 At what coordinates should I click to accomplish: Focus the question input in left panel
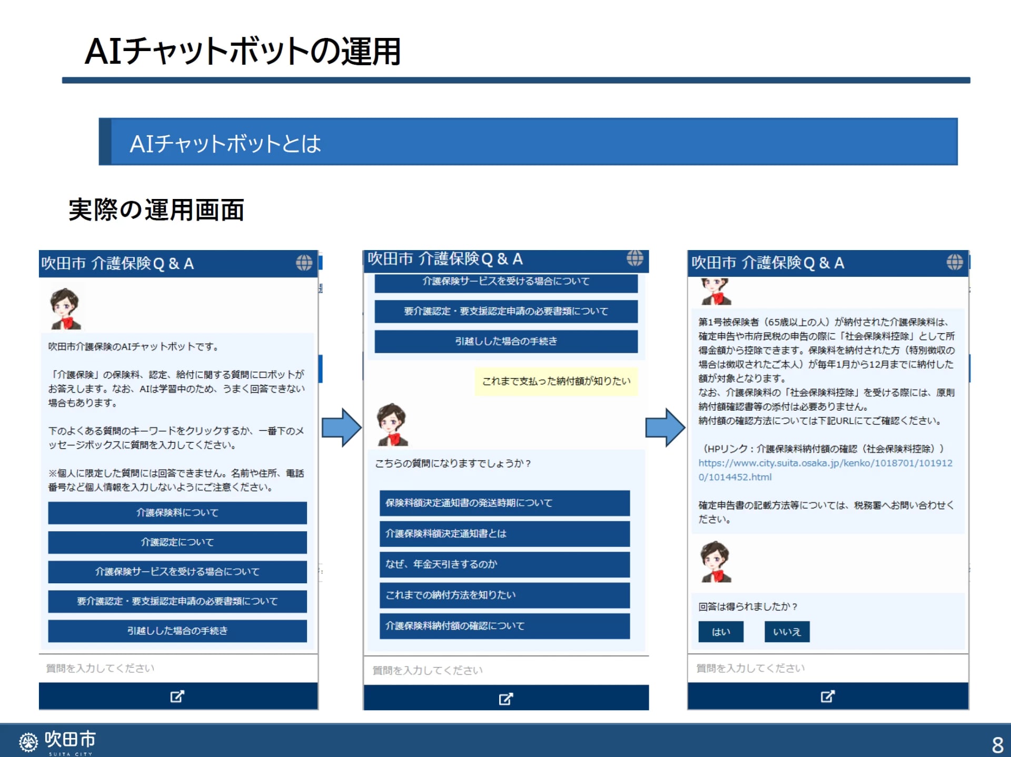tap(177, 668)
